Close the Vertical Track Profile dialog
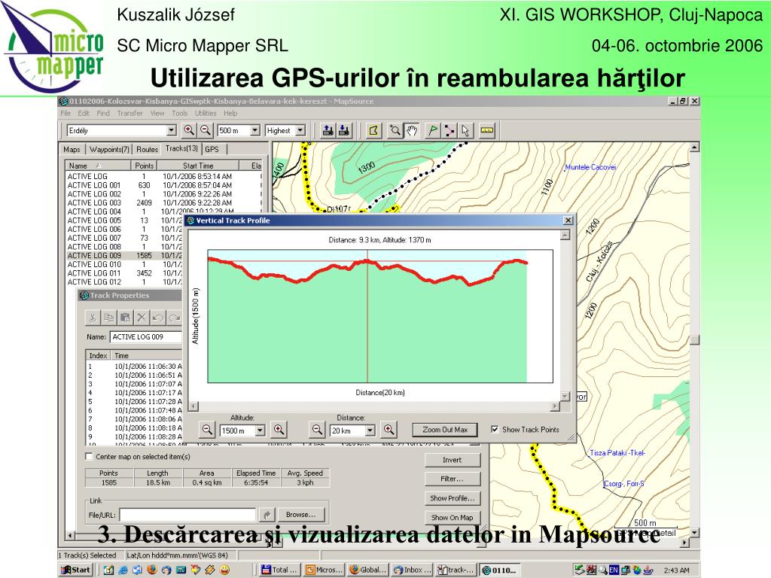Screen dimensions: 771x578 [568, 221]
